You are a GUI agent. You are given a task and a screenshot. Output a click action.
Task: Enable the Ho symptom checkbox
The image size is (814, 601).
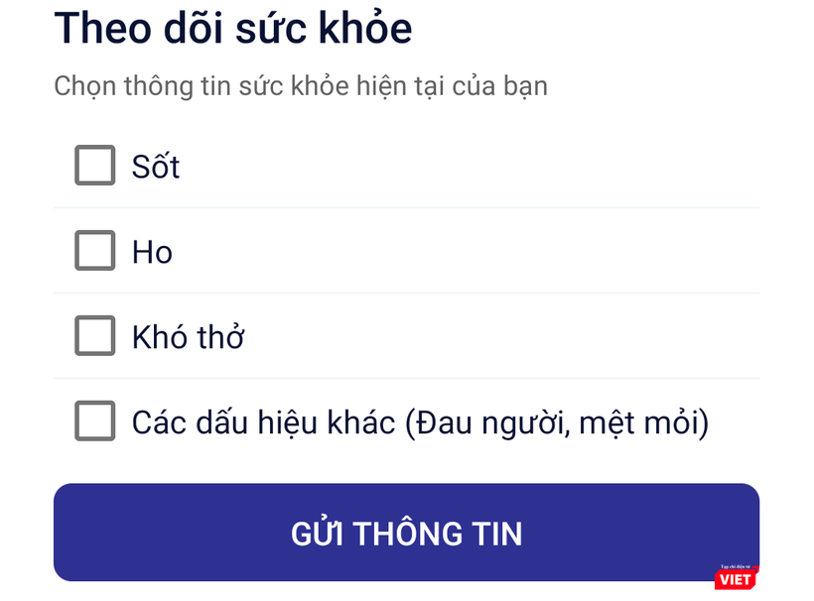pyautogui.click(x=95, y=251)
